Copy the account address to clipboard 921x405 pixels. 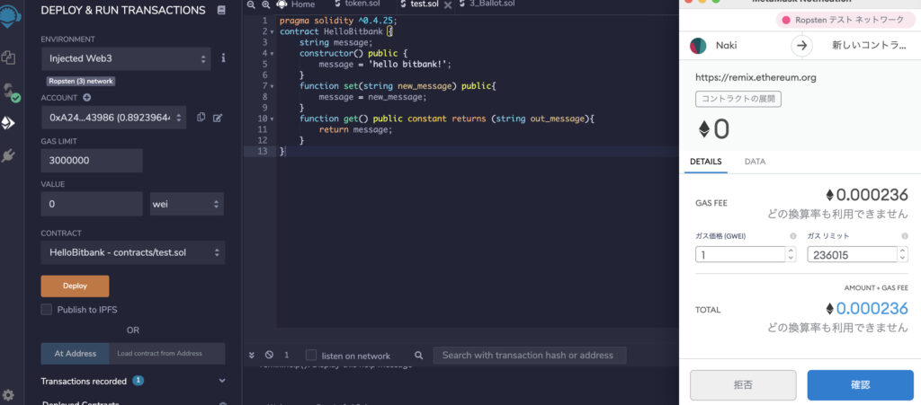coord(201,118)
